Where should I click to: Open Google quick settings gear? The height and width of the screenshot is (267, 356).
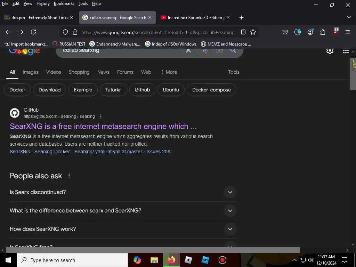pyautogui.click(x=330, y=51)
